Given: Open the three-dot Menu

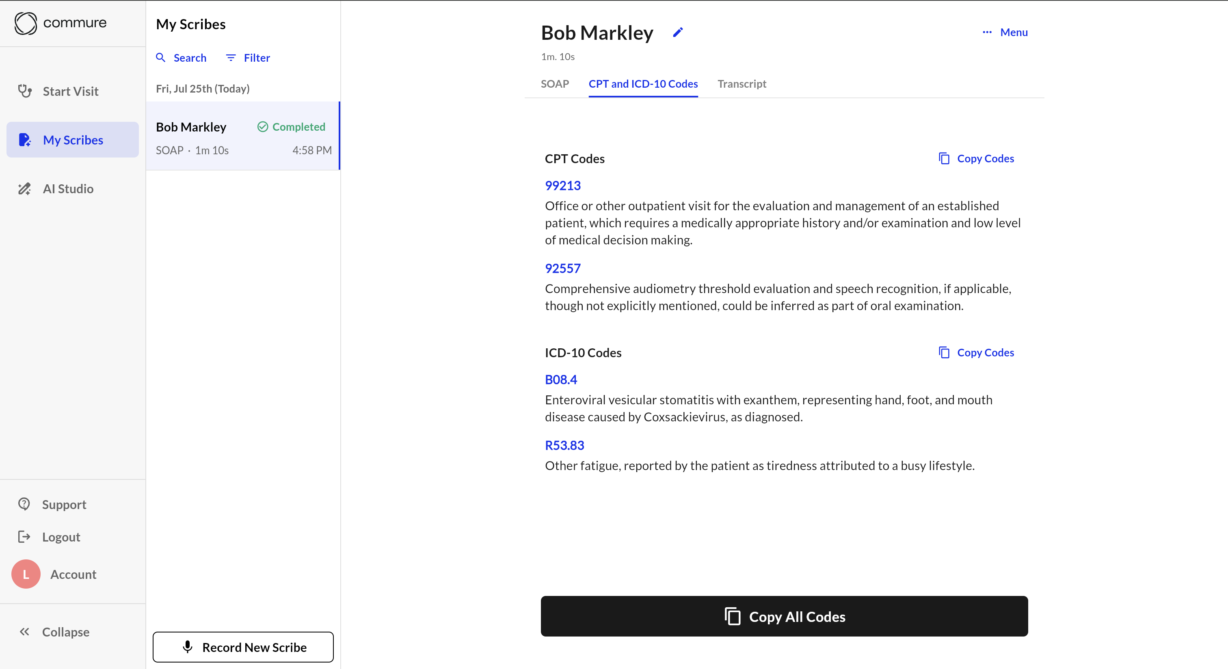Looking at the screenshot, I should point(1005,32).
